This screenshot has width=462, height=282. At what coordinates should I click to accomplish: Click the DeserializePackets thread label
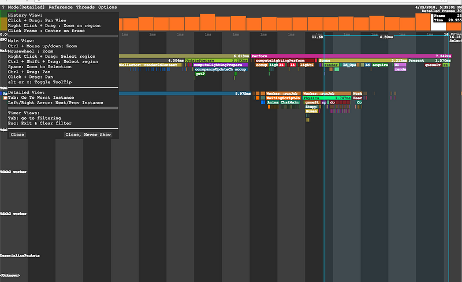click(x=20, y=255)
